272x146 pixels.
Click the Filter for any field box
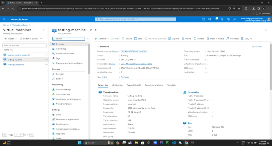point(24,46)
